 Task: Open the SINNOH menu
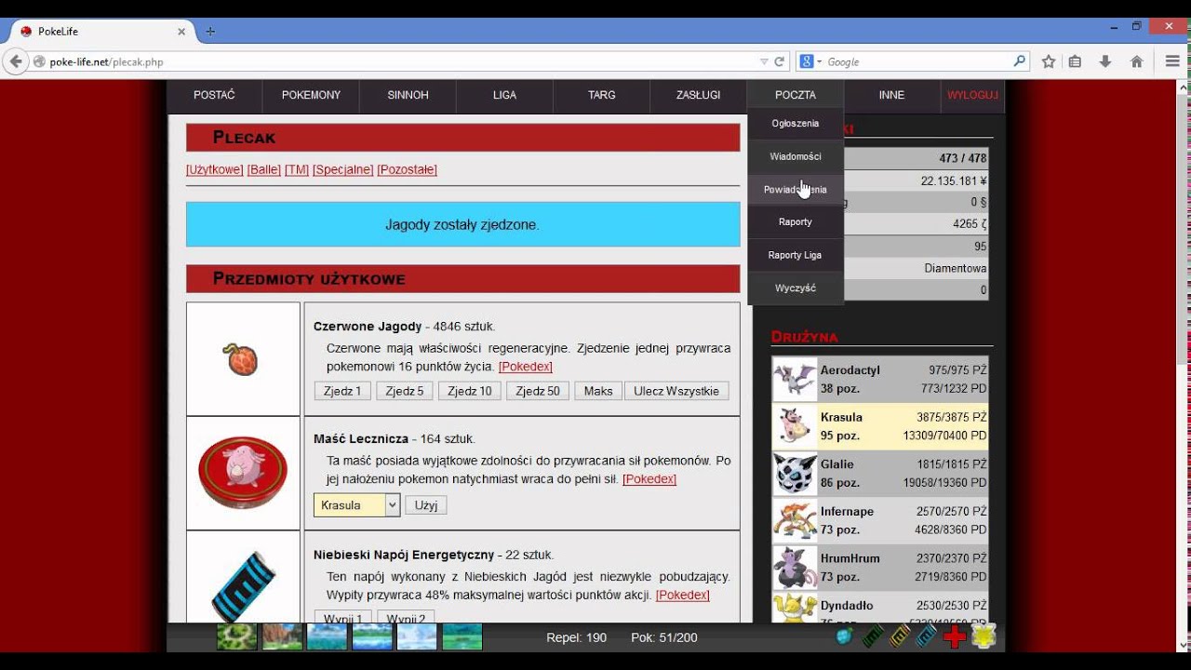pos(408,95)
